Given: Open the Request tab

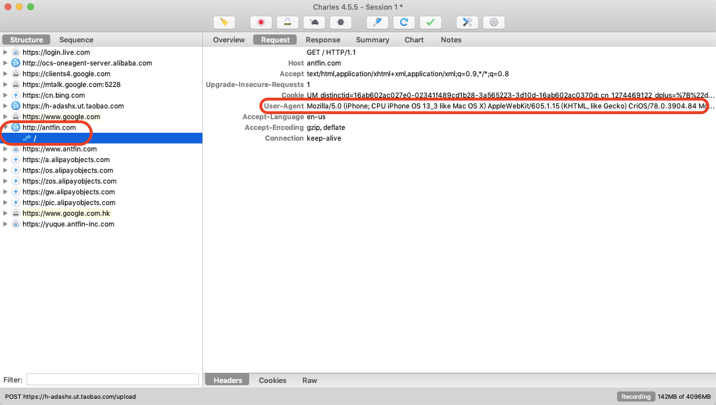Looking at the screenshot, I should click(275, 40).
